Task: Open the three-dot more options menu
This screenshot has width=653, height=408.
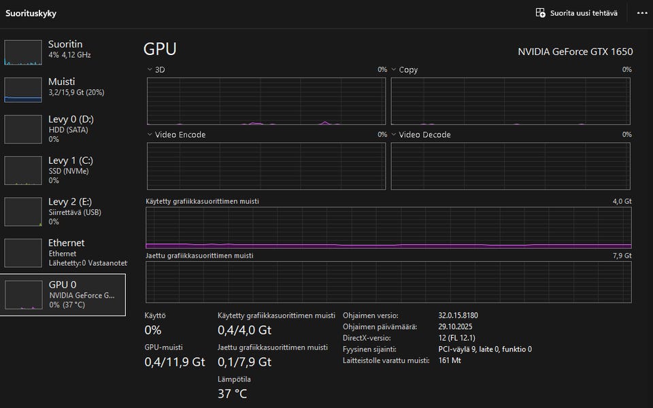Action: 642,13
